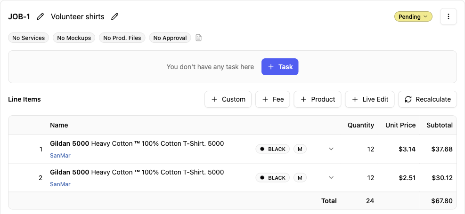Add a Fee line item
Viewport: 465px width, 214px height.
pos(272,99)
